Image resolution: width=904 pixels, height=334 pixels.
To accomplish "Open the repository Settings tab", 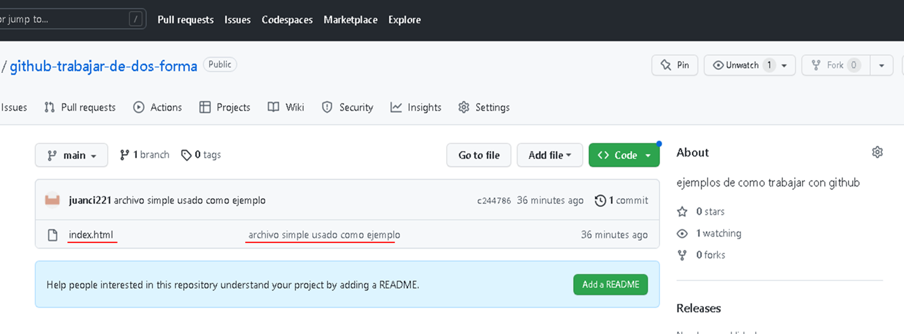I will tap(484, 107).
